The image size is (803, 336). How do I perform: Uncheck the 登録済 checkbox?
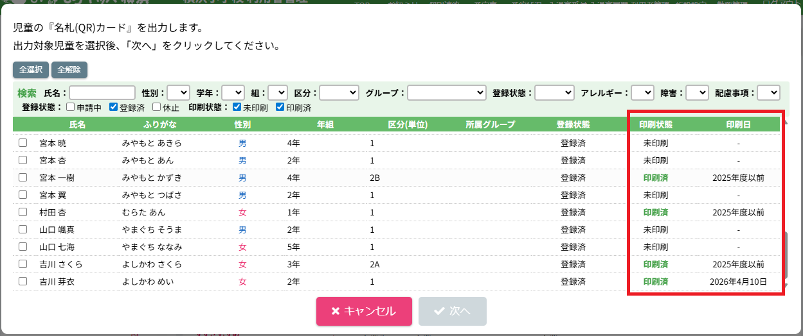pyautogui.click(x=113, y=107)
